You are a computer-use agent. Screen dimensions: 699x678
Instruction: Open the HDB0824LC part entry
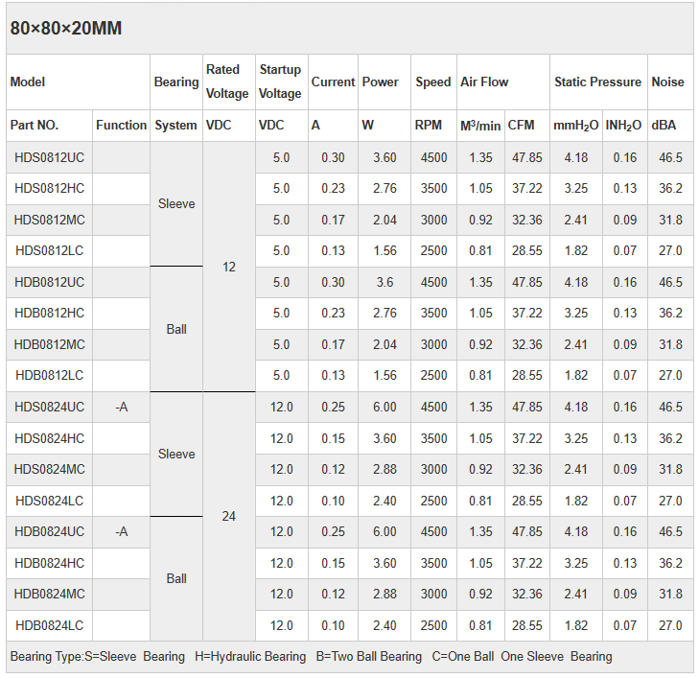coord(50,625)
